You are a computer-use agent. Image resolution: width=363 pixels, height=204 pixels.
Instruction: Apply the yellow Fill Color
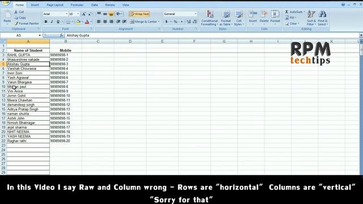coord(78,22)
